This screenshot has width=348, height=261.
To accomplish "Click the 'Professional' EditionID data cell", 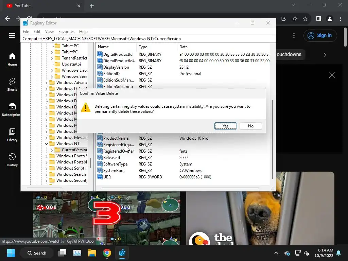I will click(x=190, y=74).
